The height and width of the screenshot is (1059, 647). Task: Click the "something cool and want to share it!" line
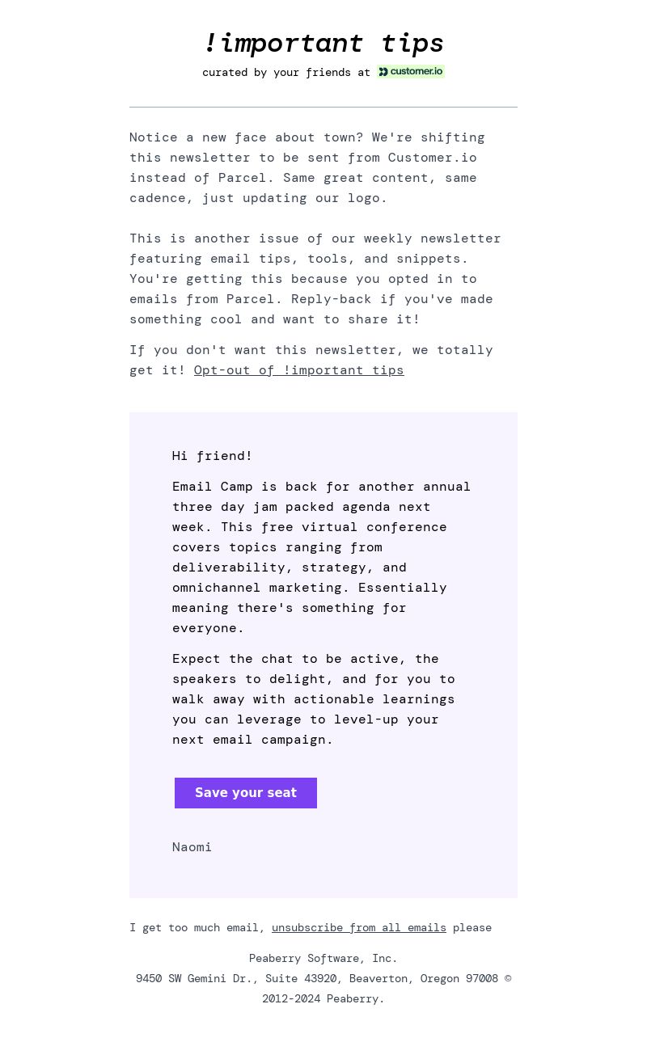pyautogui.click(x=275, y=319)
